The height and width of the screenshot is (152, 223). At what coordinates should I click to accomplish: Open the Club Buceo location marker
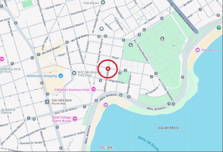tap(103, 2)
